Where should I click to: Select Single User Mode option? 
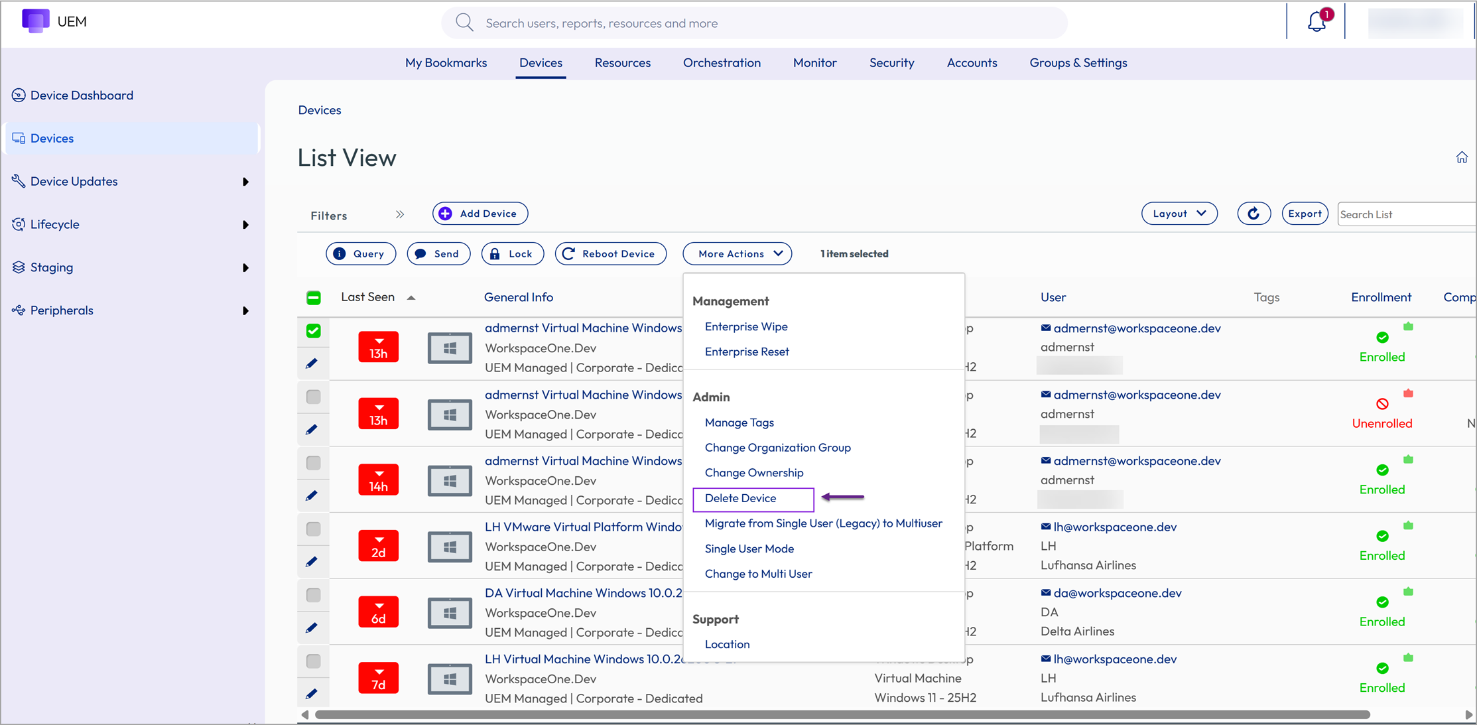click(x=749, y=549)
